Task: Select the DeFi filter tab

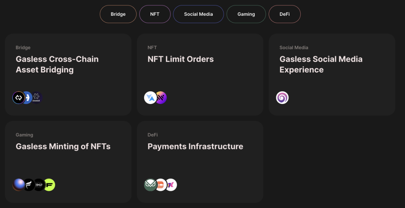Action: coord(284,14)
